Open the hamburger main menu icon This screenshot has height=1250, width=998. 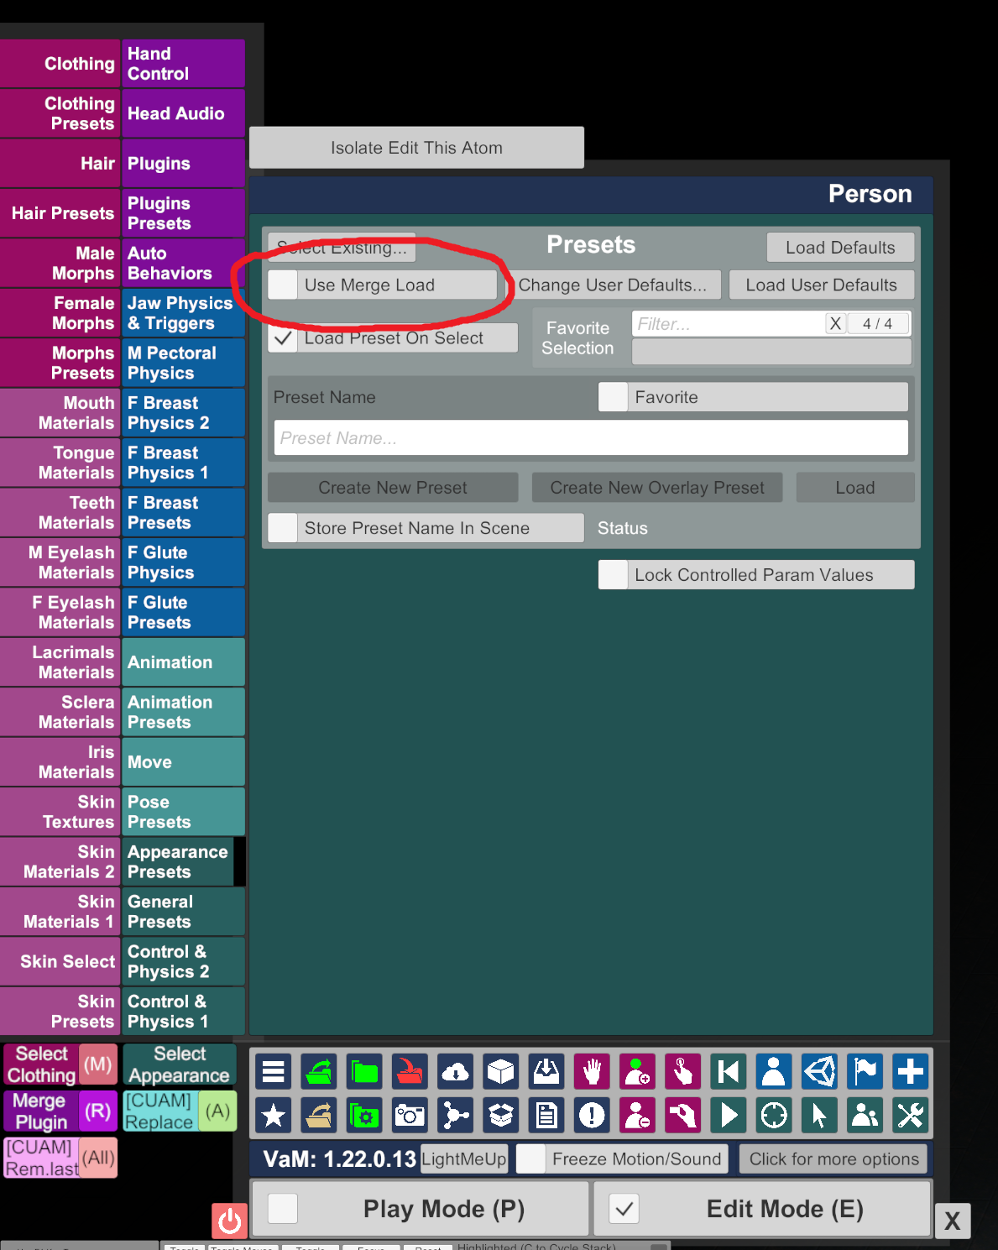click(273, 1072)
